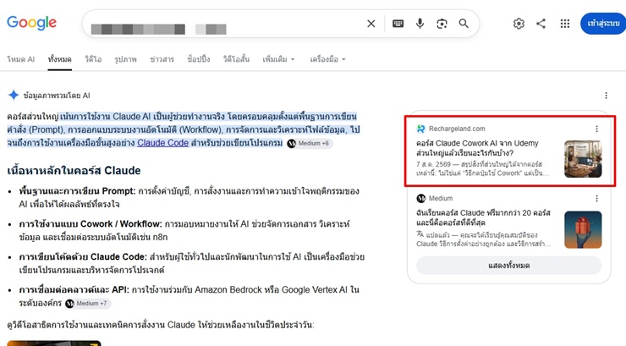Viewport: 626px width, 346px height.
Task: Open quick settings gear icon
Action: 519,24
